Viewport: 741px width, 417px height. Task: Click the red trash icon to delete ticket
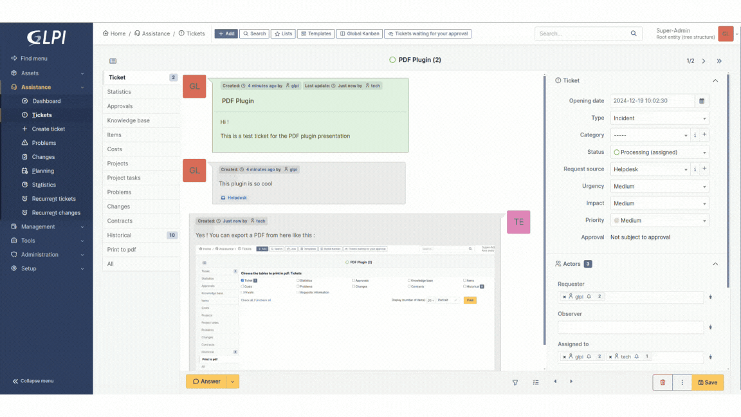tap(663, 382)
